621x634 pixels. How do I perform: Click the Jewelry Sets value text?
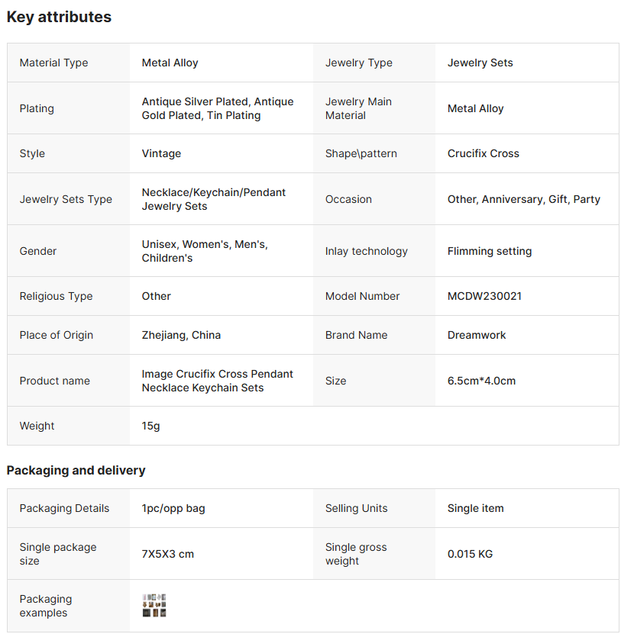[x=480, y=63]
